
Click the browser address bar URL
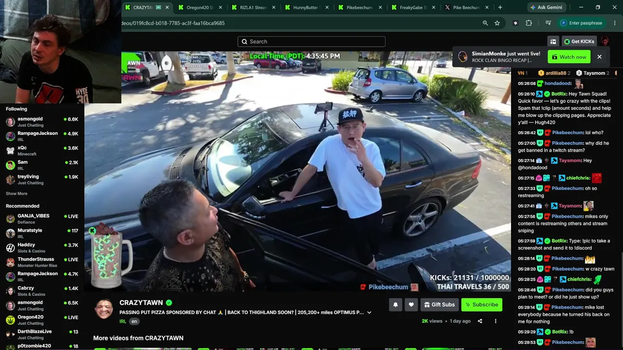coord(173,23)
